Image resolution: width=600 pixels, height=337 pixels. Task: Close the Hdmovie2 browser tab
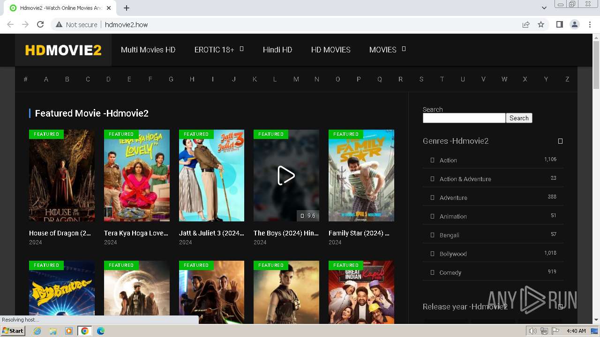click(x=109, y=8)
